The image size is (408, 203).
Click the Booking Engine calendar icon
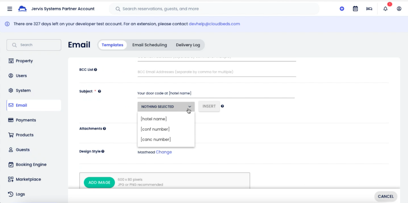(x=11, y=165)
